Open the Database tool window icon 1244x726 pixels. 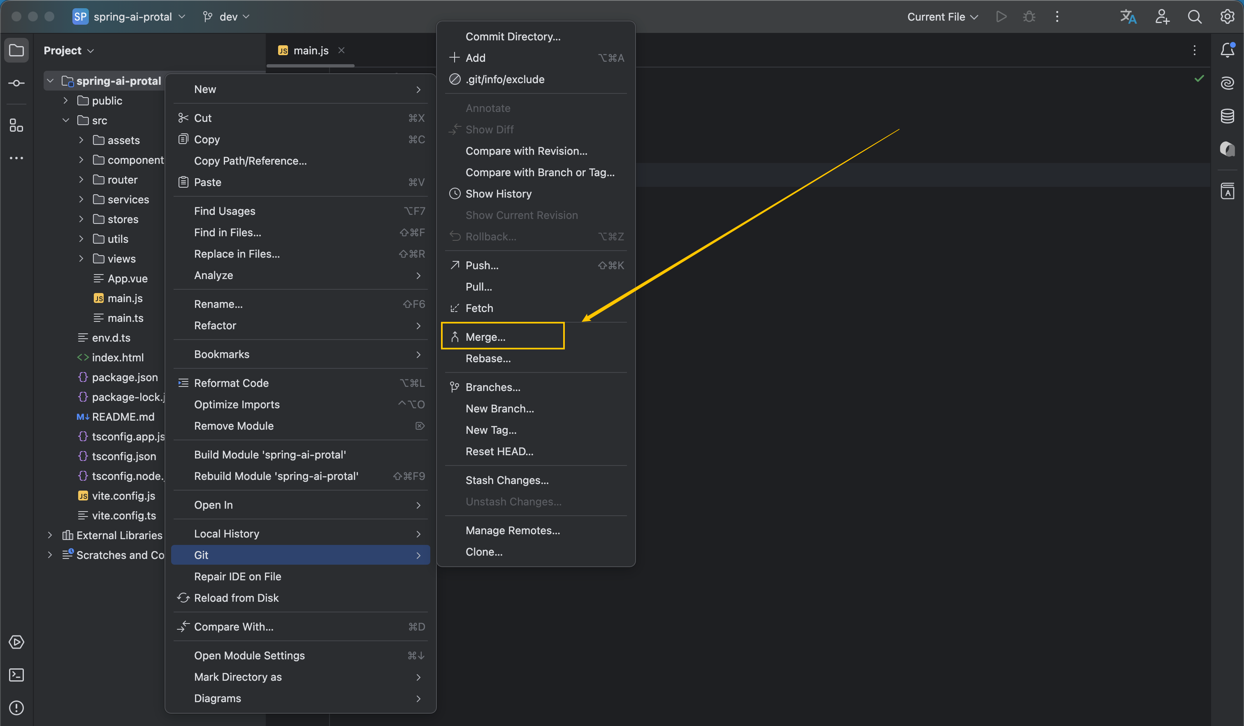1227,116
